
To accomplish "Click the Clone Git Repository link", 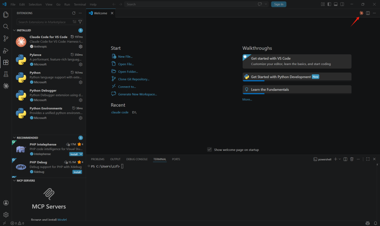I will [x=134, y=79].
